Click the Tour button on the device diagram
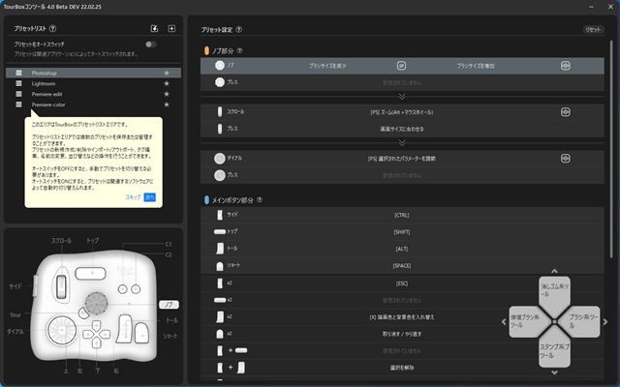Image resolution: width=620 pixels, height=387 pixels. [83, 313]
